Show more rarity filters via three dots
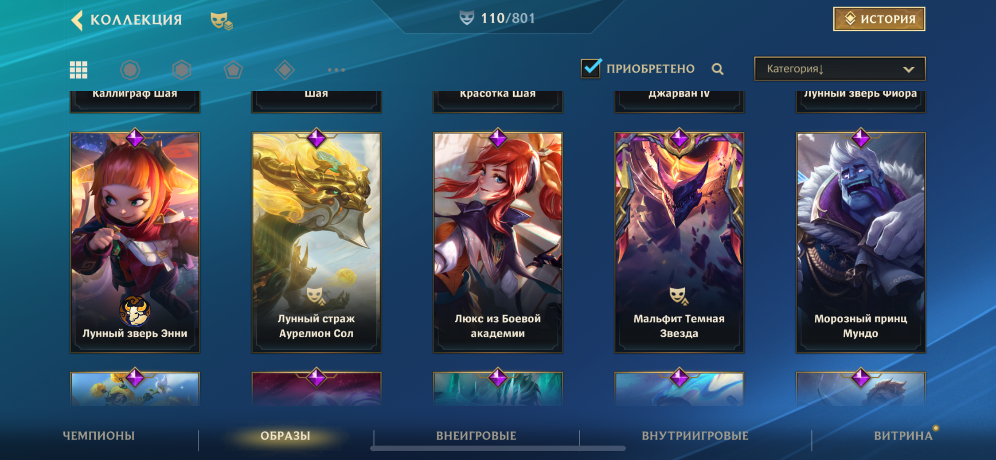This screenshot has height=460, width=996. pos(336,70)
